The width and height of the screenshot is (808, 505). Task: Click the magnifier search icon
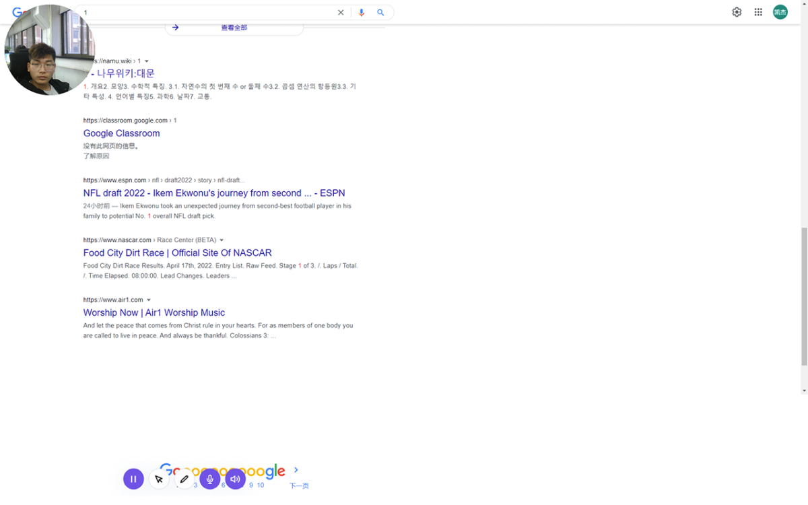pos(380,13)
